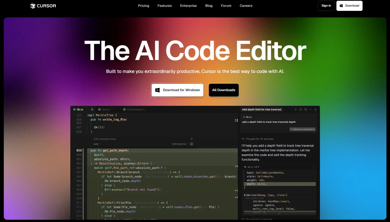Viewport: 390px width, 222px height.
Task: Click the lib.rs context chip icon in prompt
Action: [244, 117]
